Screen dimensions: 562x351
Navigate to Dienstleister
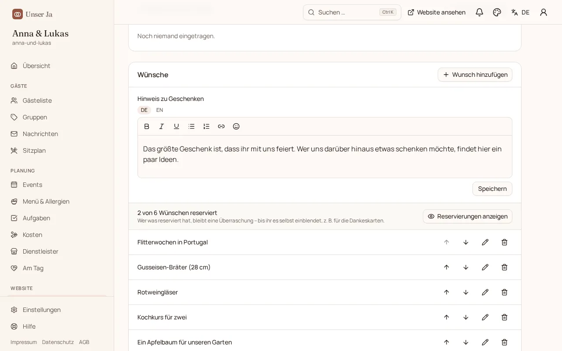coord(57,251)
